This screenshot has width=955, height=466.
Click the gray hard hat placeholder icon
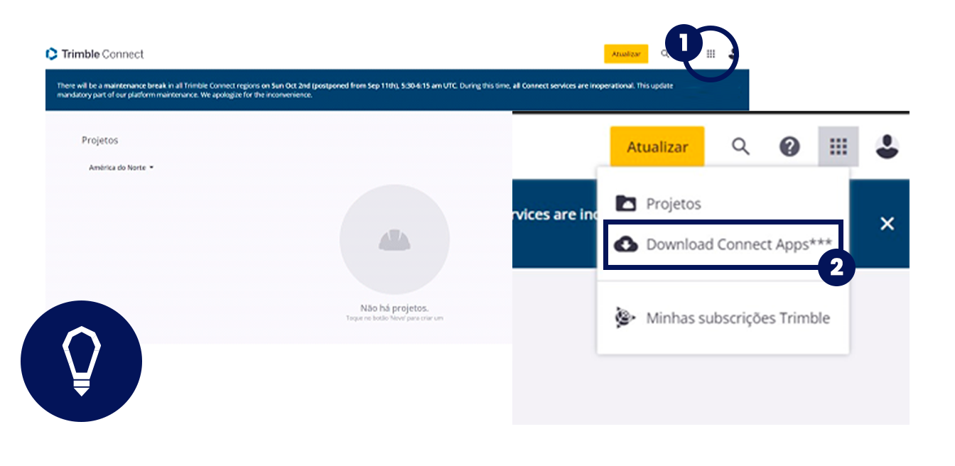coord(394,240)
